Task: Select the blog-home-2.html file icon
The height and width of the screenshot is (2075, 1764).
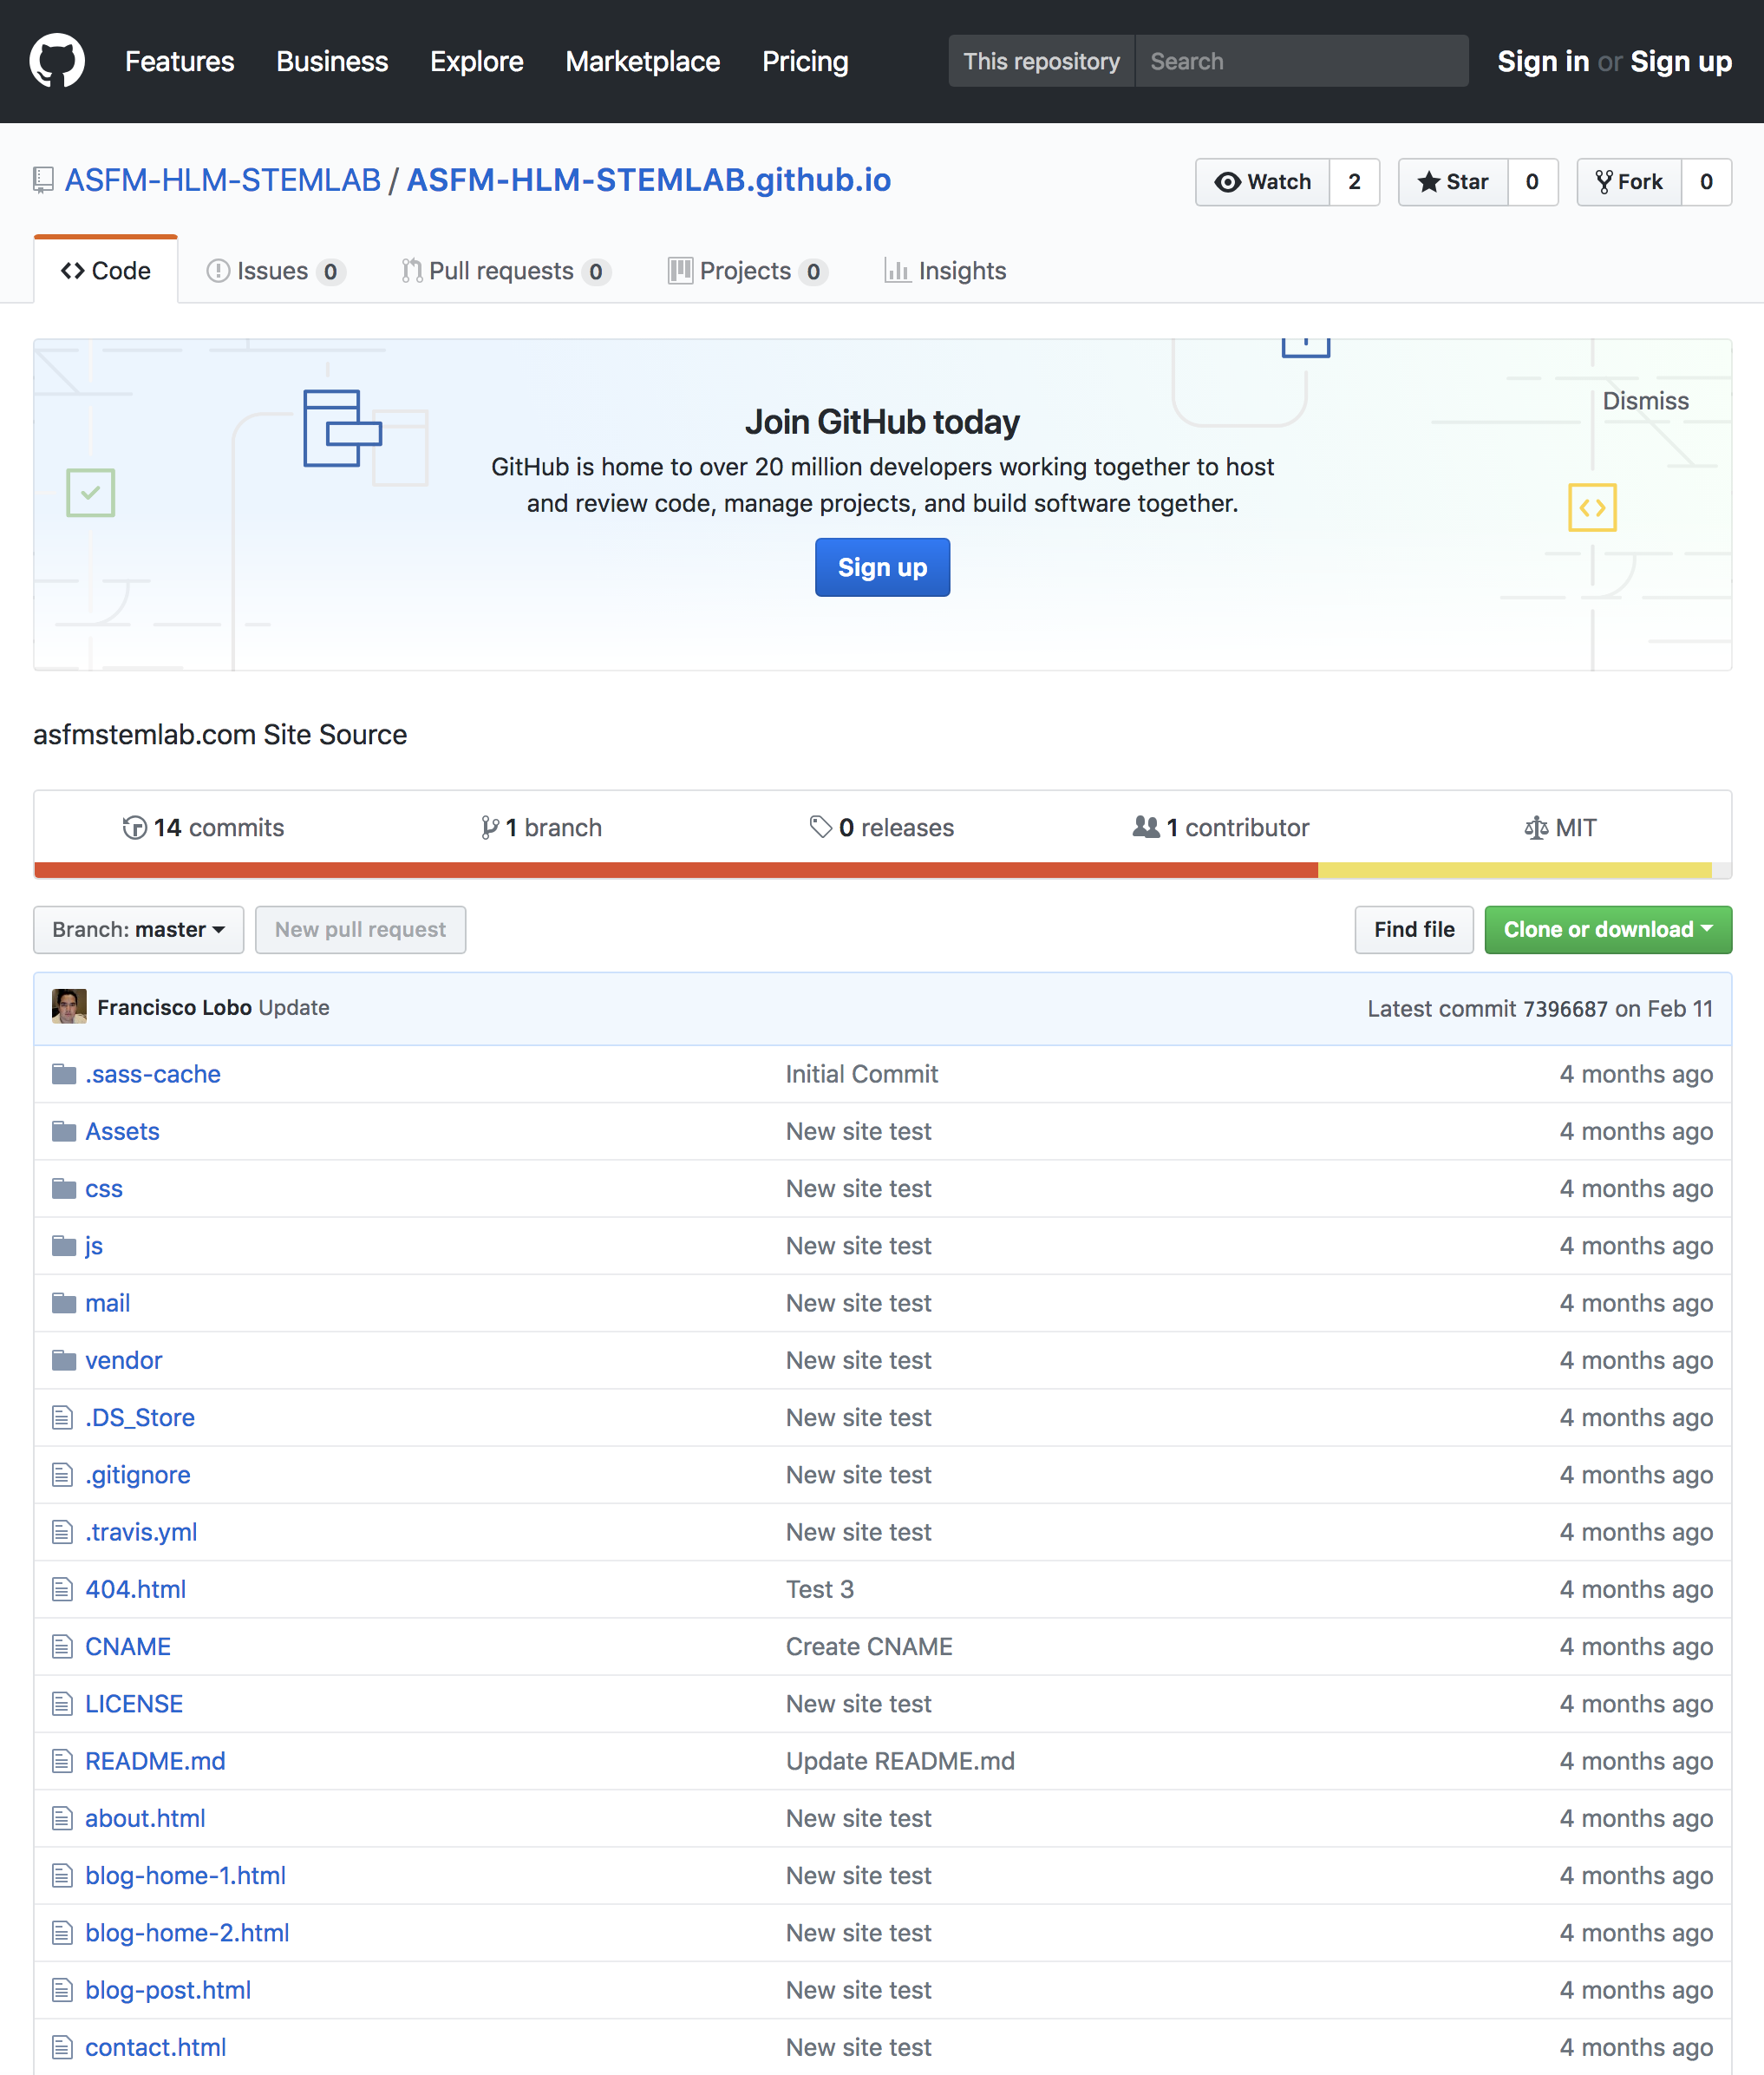Action: point(63,1933)
